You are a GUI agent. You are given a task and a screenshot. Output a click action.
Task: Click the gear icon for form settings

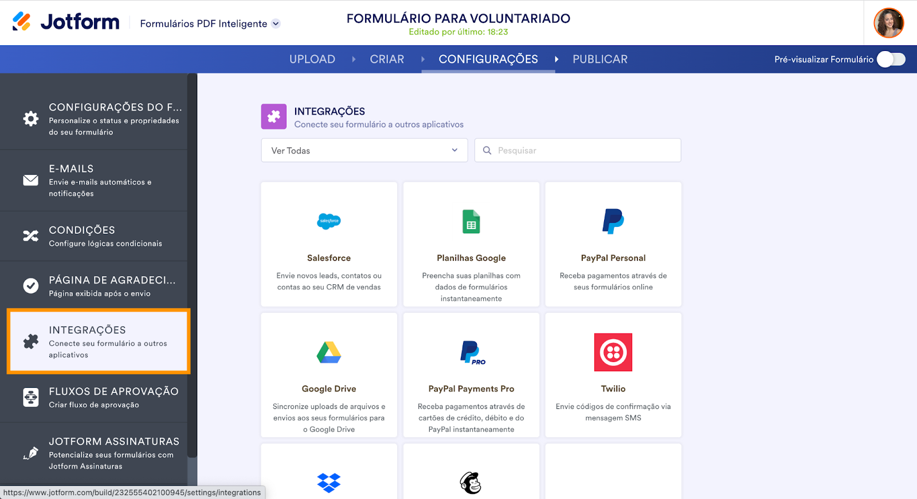[31, 119]
